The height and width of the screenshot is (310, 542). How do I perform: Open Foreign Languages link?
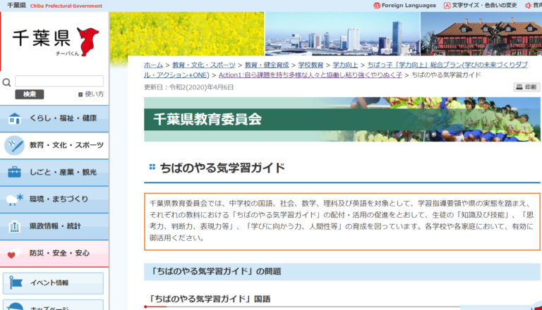click(409, 6)
